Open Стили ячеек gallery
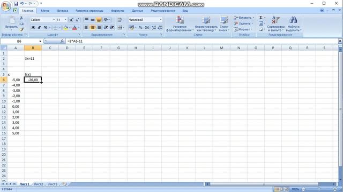 tap(224, 23)
